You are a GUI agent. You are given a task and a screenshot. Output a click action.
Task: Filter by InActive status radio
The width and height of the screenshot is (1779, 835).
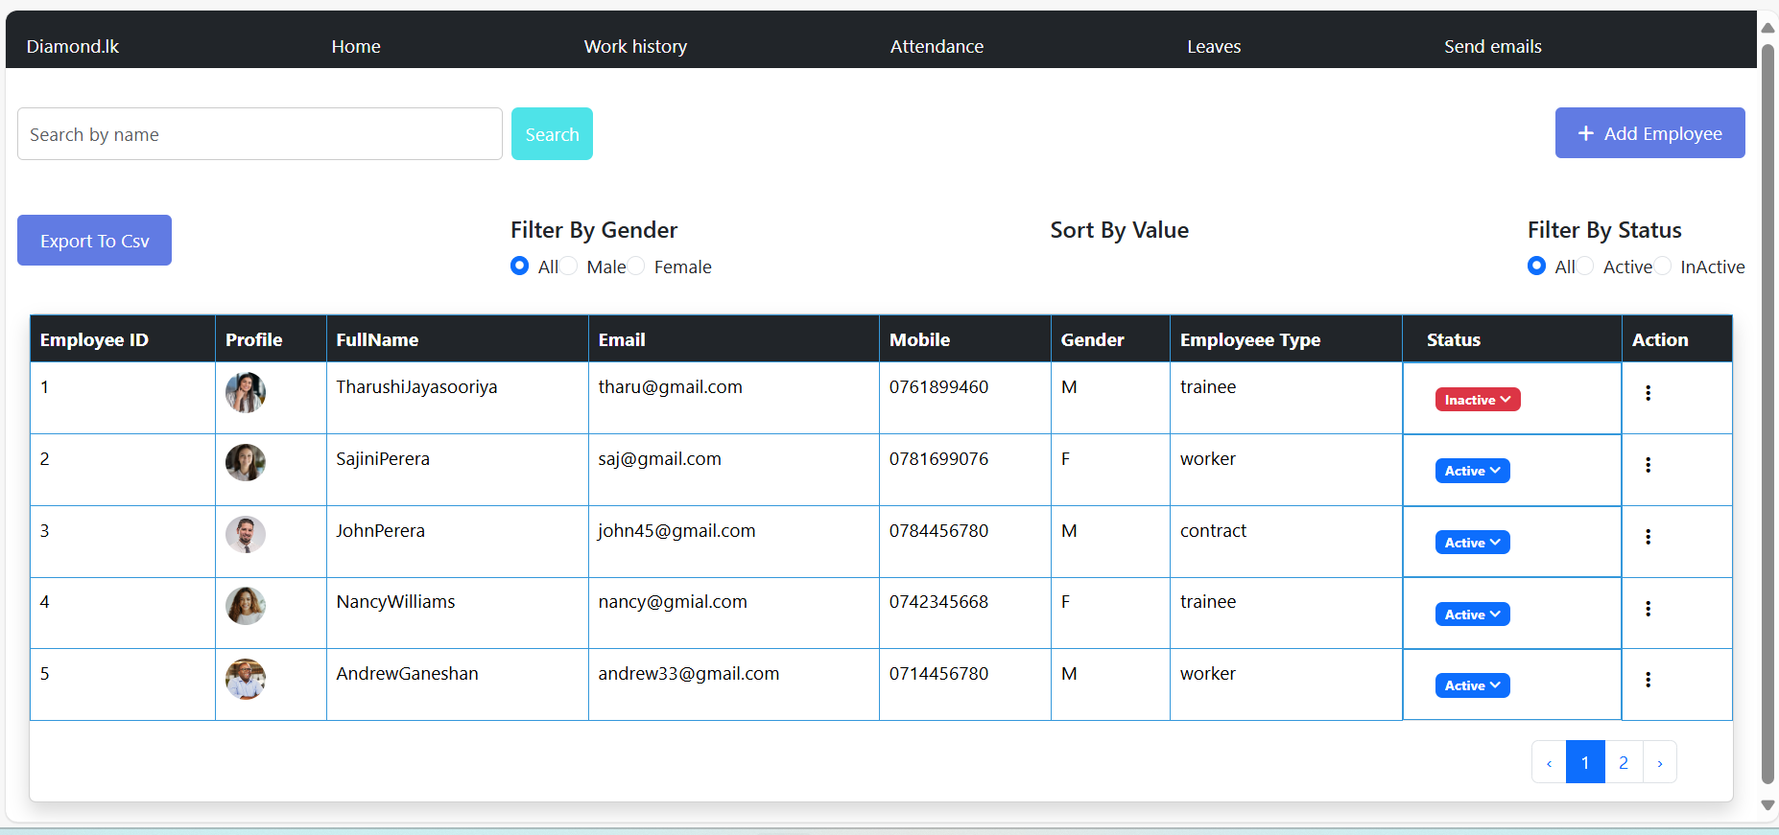click(1663, 267)
